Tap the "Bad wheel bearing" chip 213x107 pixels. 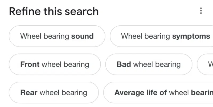149,64
